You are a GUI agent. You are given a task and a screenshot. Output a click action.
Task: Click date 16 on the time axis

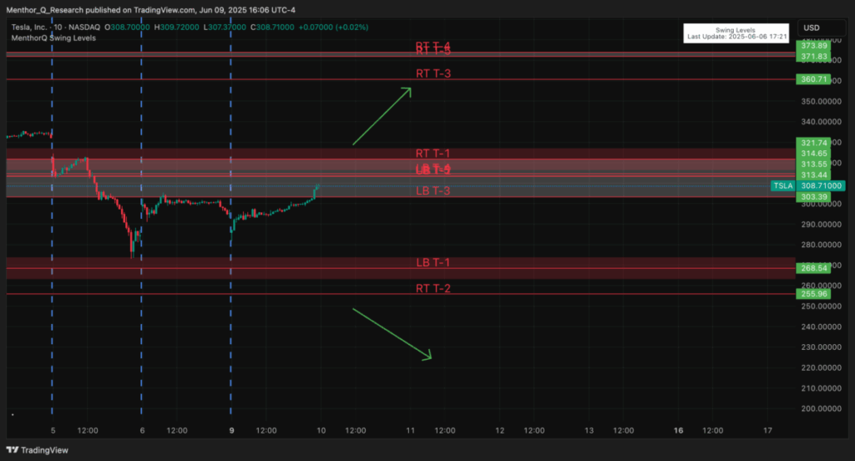(678, 430)
